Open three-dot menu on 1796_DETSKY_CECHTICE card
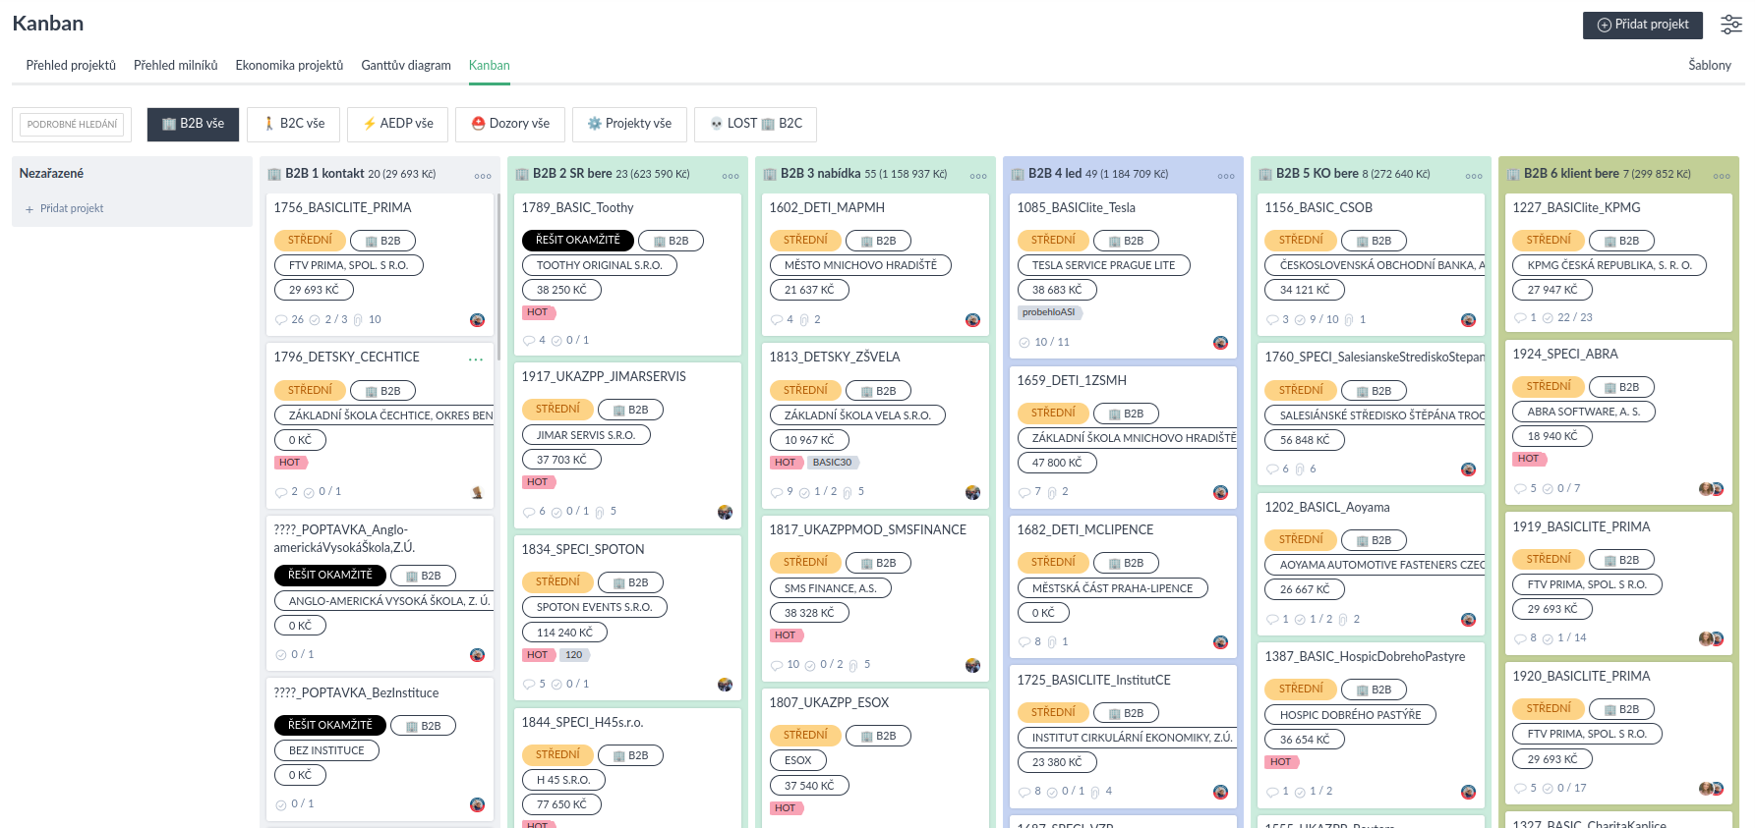The image size is (1755, 828). pyautogui.click(x=476, y=359)
